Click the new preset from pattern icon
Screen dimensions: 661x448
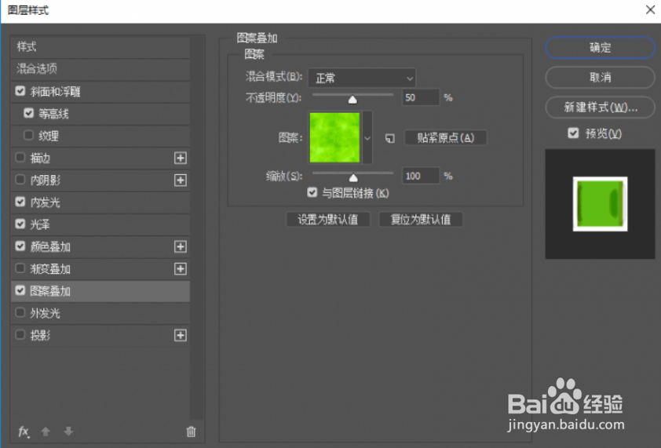point(390,138)
